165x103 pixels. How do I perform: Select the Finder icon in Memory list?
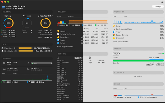point(58,40)
